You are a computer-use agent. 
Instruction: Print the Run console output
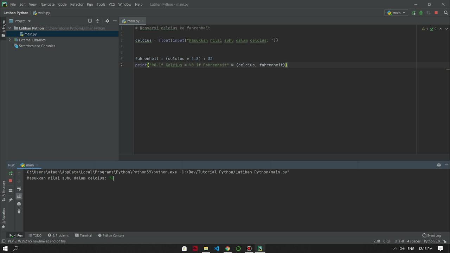coord(19,204)
